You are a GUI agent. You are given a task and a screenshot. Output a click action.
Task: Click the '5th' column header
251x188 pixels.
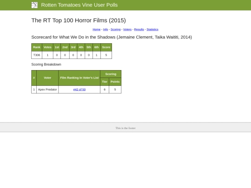tap(89, 47)
